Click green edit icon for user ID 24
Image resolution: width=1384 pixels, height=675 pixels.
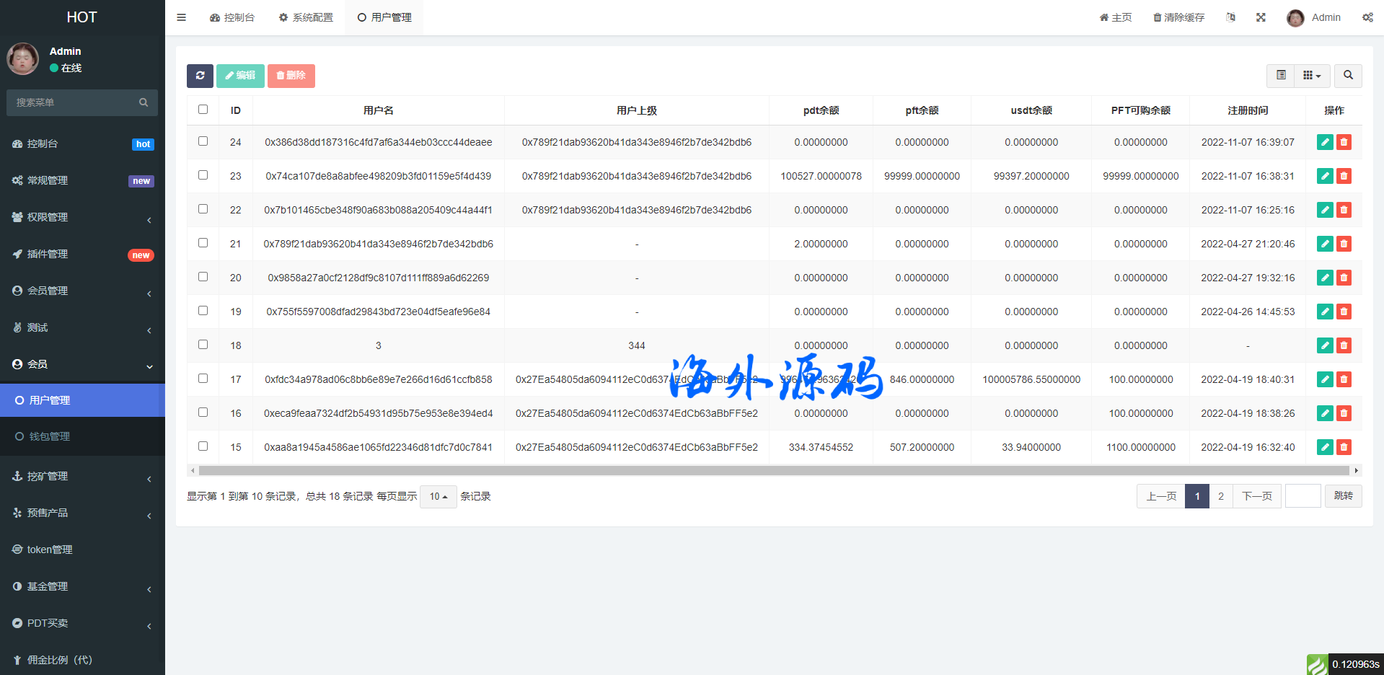point(1324,142)
